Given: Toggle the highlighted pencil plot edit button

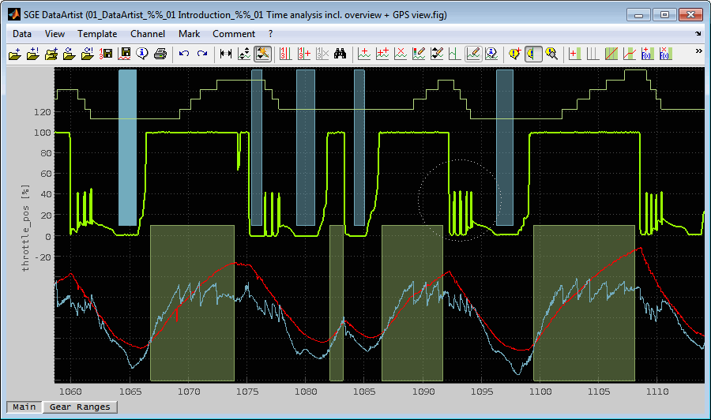Looking at the screenshot, I should coord(473,54).
